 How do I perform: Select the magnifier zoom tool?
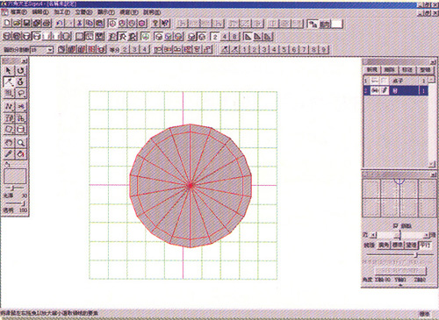(20, 143)
